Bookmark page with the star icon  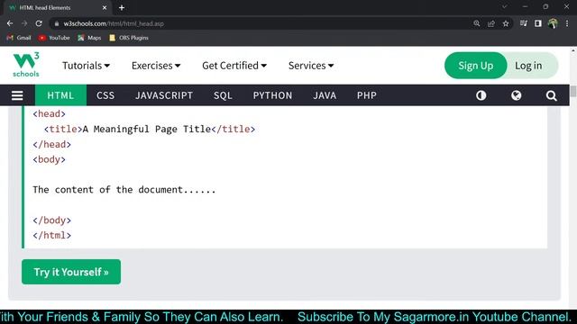(506, 23)
